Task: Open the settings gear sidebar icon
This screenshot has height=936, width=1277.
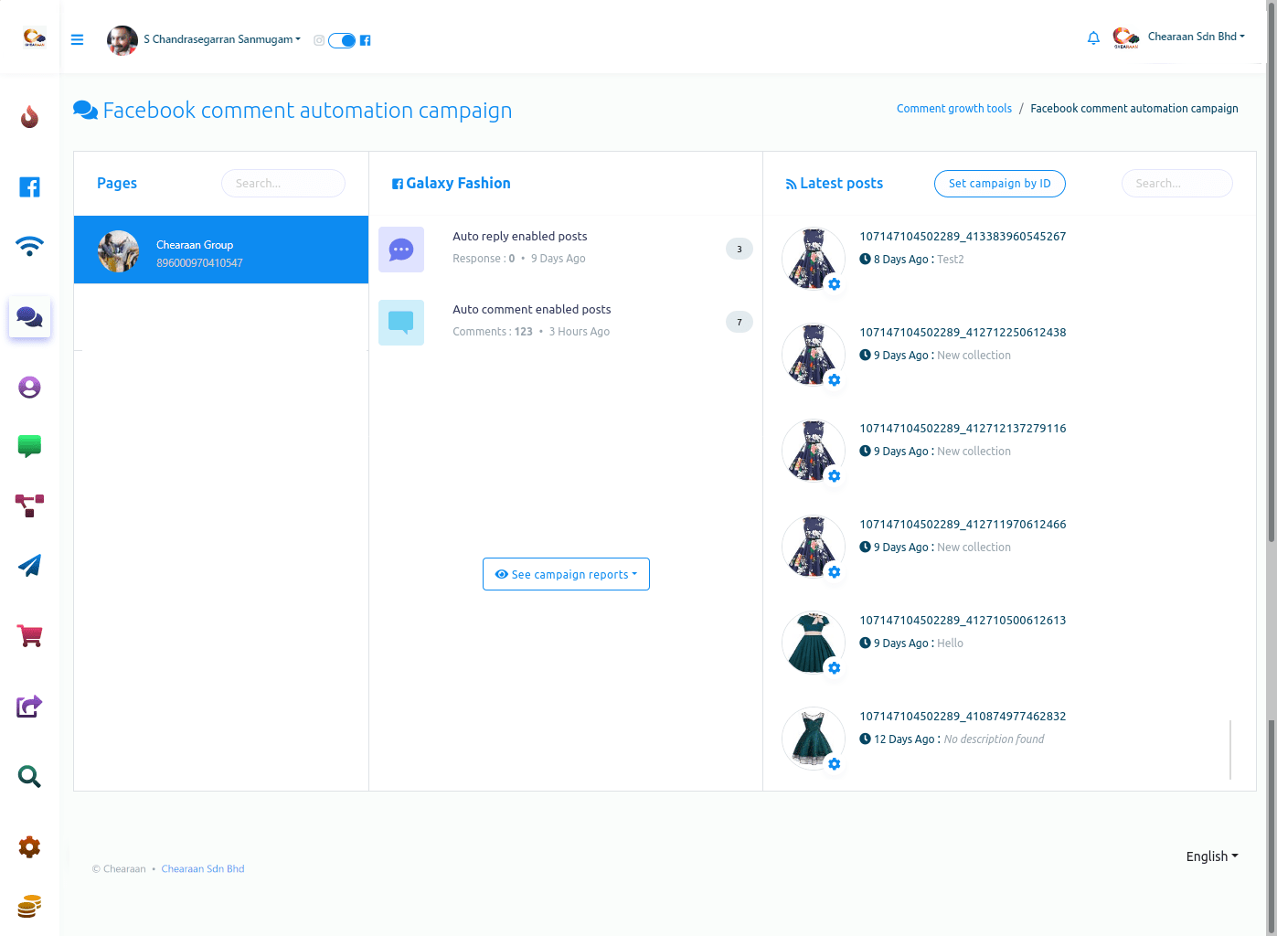Action: point(29,847)
